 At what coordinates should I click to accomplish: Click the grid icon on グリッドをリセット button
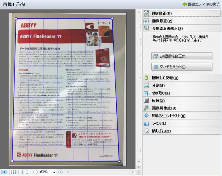pyautogui.click(x=156, y=67)
